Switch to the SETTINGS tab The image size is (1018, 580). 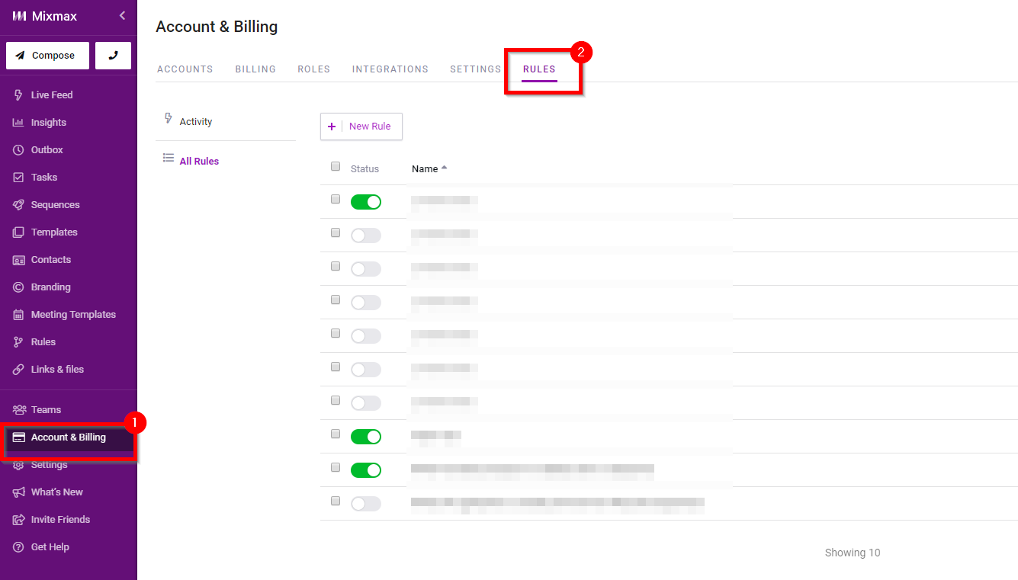476,69
